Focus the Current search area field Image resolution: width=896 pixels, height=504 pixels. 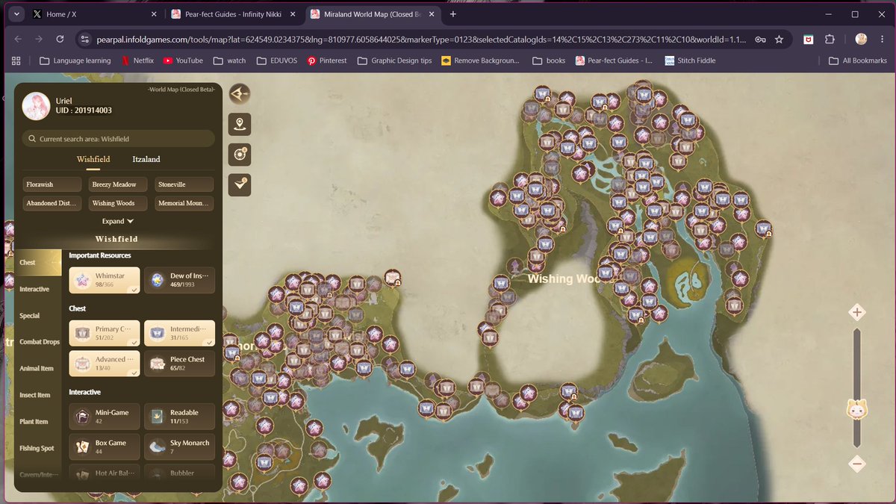tap(118, 139)
